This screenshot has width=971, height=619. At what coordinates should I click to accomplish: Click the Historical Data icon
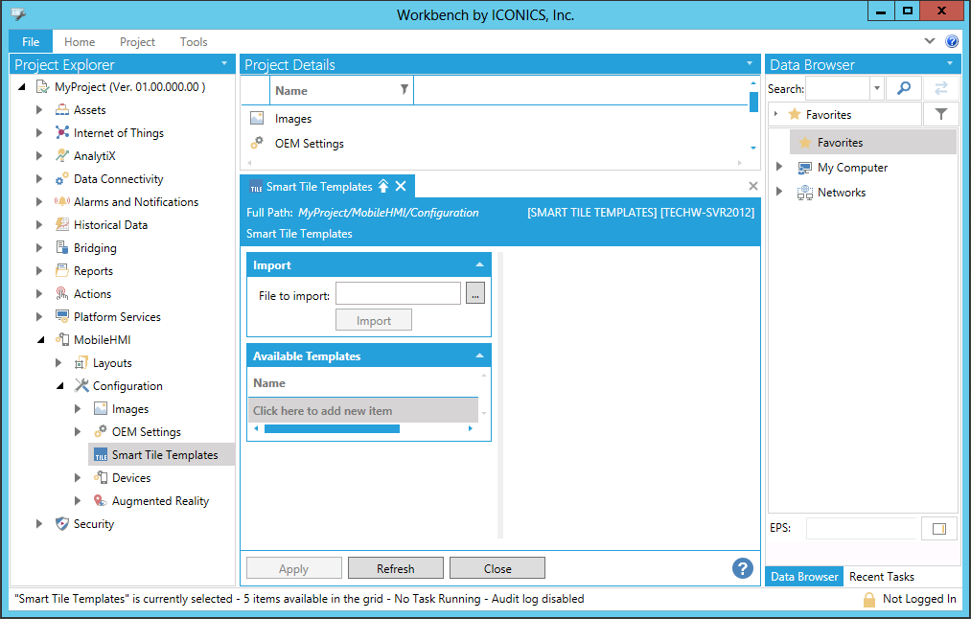[x=62, y=224]
